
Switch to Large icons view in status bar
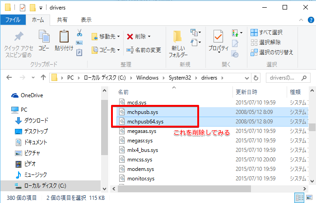[309, 198]
